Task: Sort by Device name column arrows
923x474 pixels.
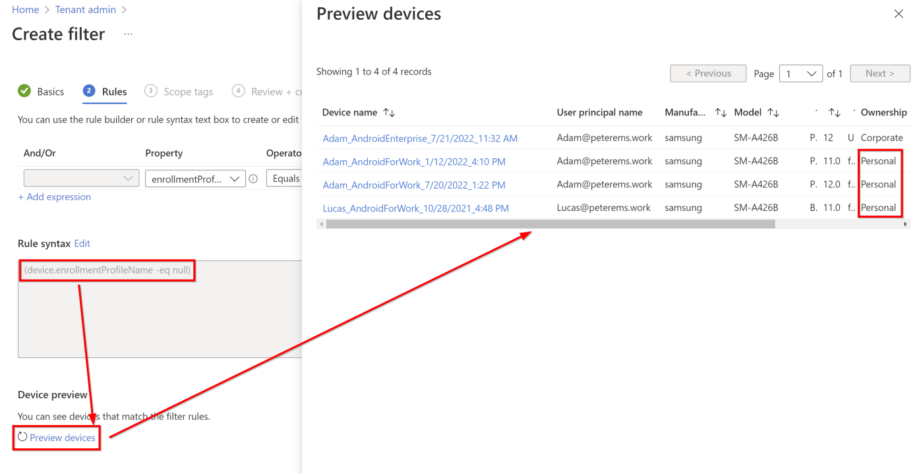Action: (x=389, y=113)
